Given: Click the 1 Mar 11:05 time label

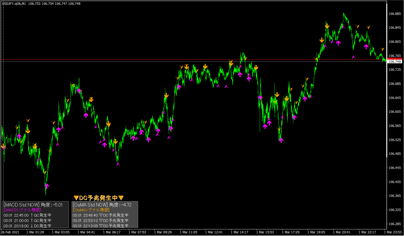Looking at the screenshot, I should [x=188, y=232].
